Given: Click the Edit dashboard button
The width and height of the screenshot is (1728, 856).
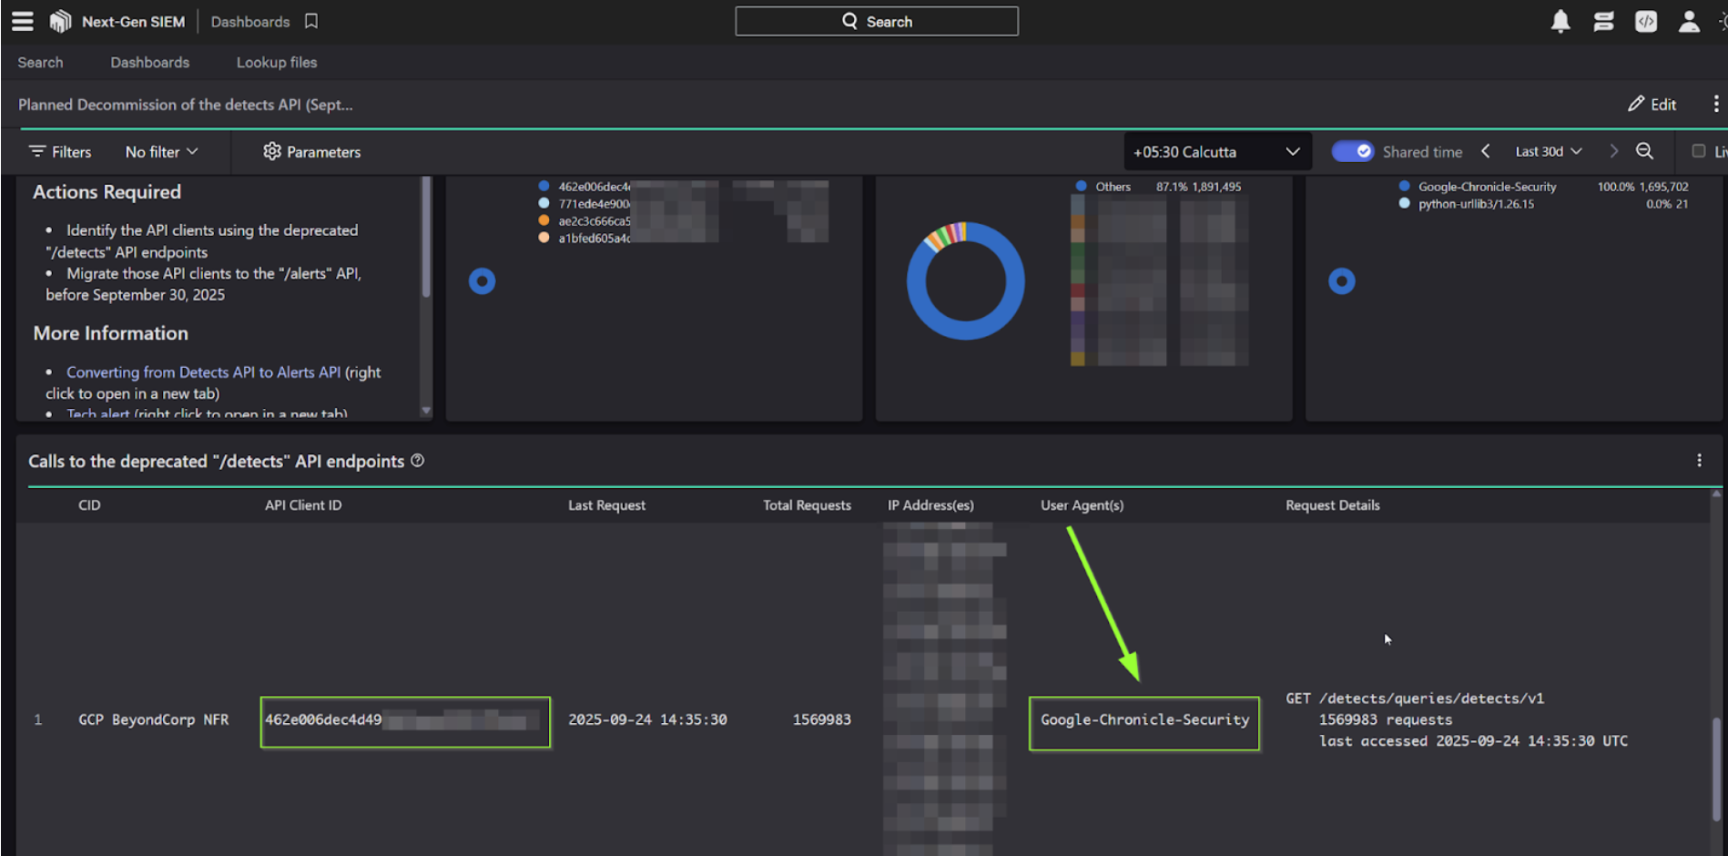Looking at the screenshot, I should tap(1652, 104).
